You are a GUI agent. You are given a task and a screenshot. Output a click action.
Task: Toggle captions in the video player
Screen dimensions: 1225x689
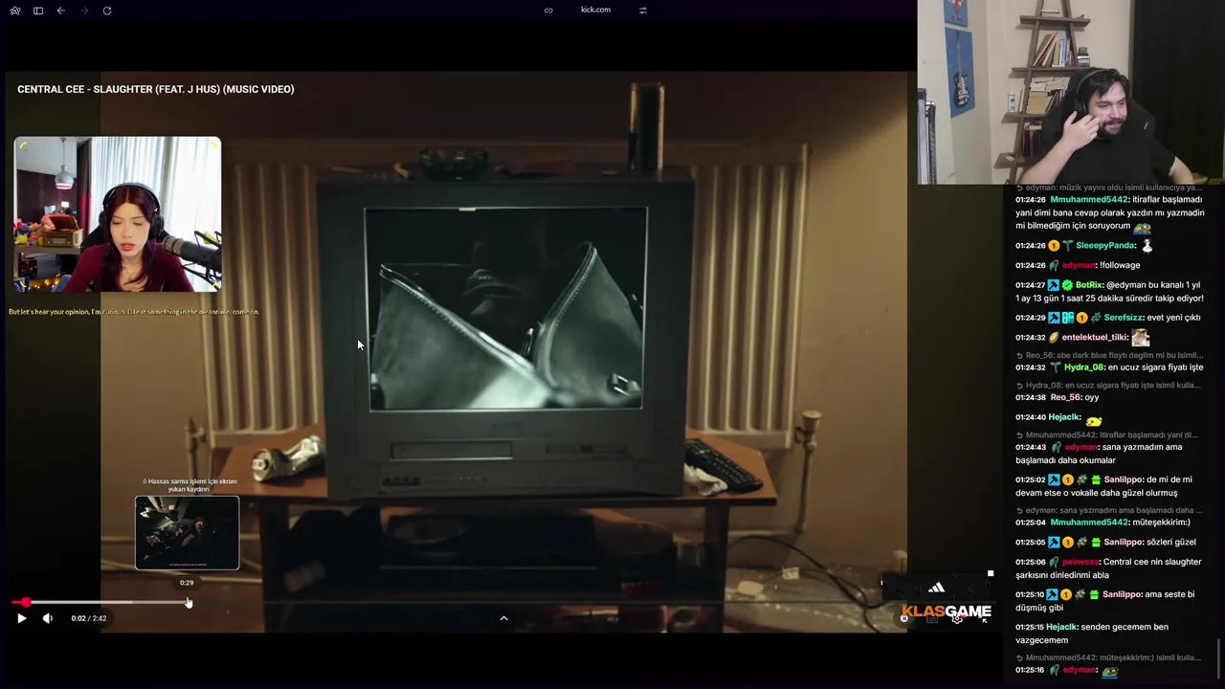pyautogui.click(x=931, y=618)
